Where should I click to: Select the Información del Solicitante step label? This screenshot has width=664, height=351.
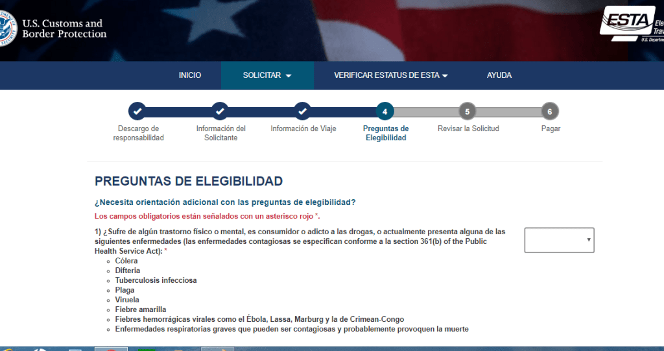[x=220, y=133]
